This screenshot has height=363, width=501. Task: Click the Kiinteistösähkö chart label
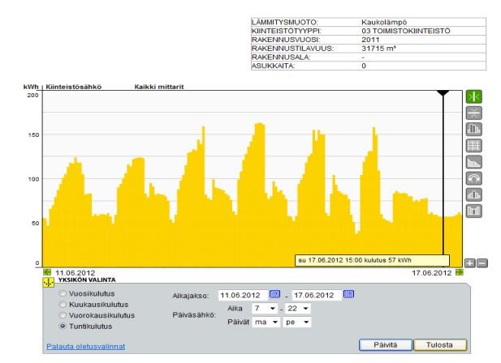pos(74,87)
